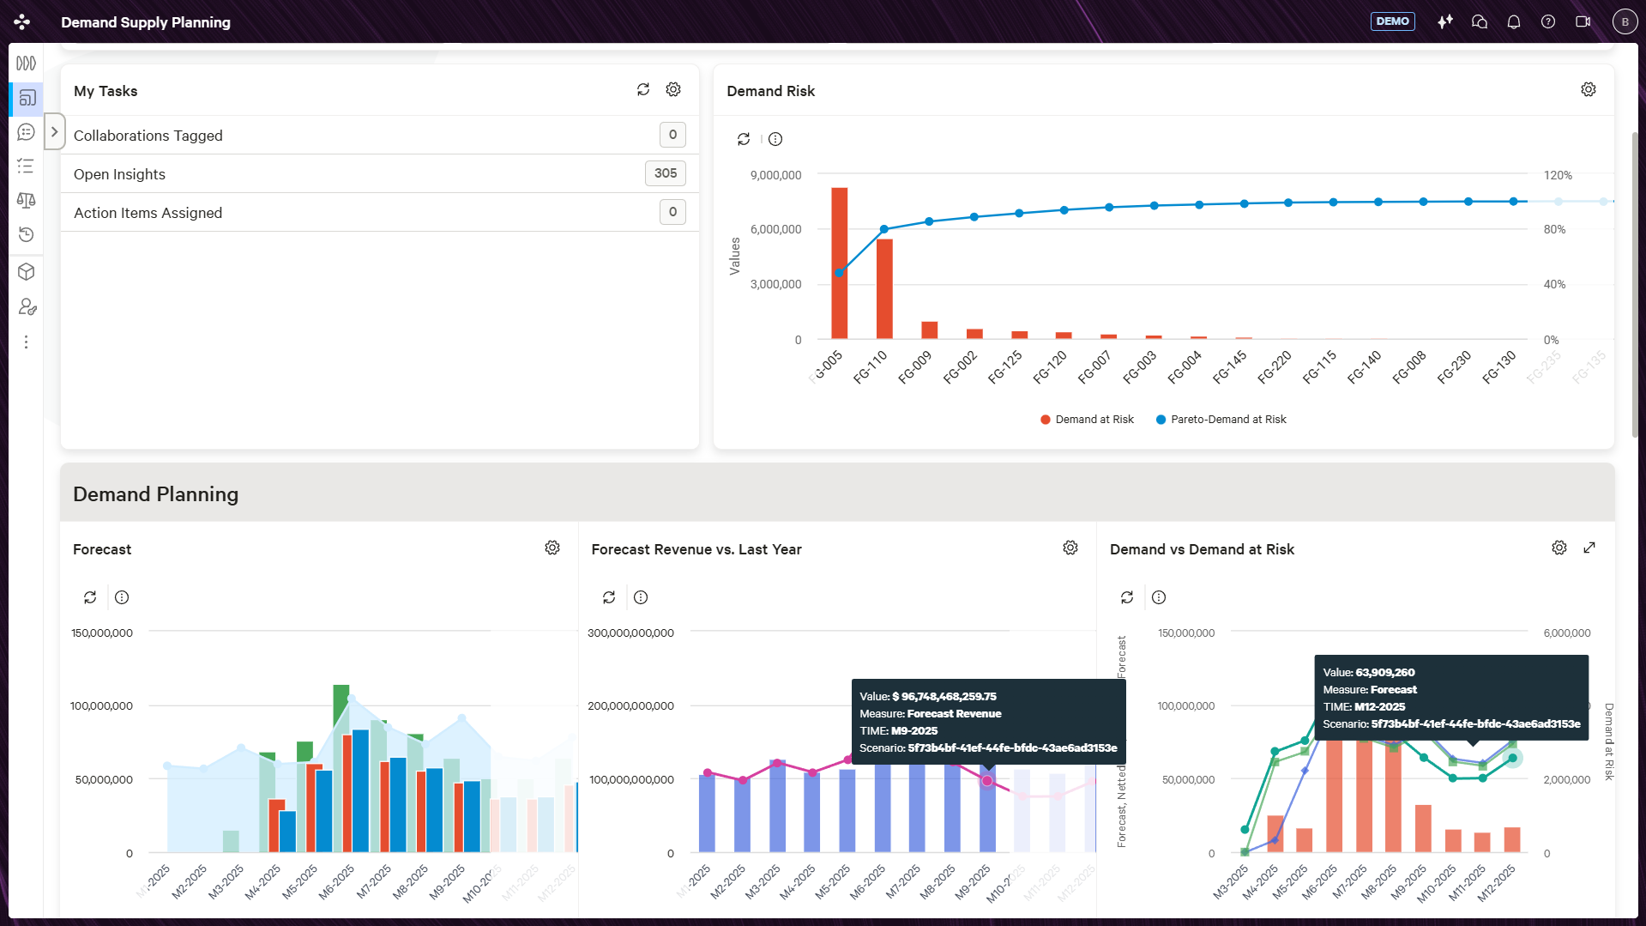Viewport: 1646px width, 926px height.
Task: Toggle Demand at Risk legend series
Action: [x=1087, y=420]
